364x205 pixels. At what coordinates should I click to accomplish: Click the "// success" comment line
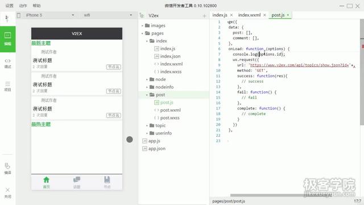tap(253, 81)
